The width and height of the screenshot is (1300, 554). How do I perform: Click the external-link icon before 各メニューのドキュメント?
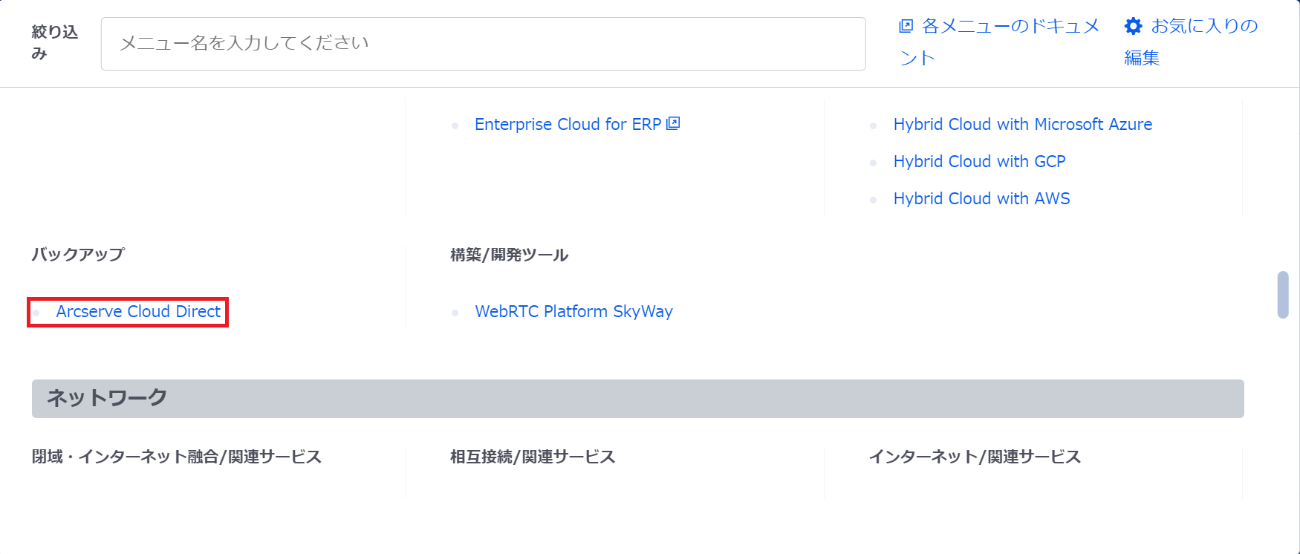click(906, 27)
